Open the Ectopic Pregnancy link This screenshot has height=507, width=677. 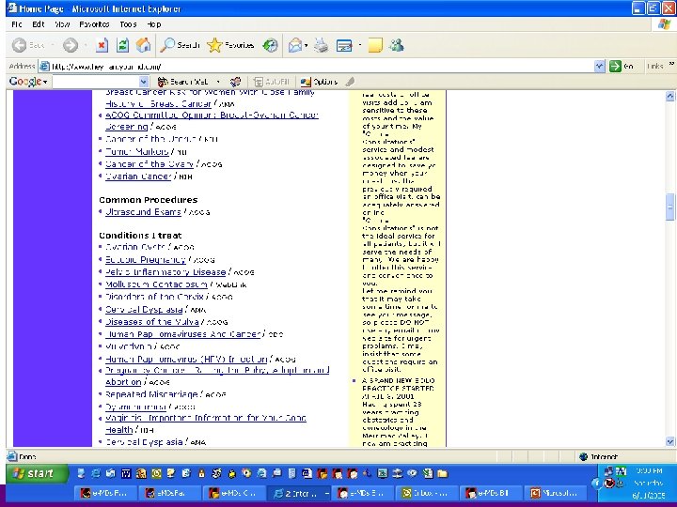pos(145,259)
